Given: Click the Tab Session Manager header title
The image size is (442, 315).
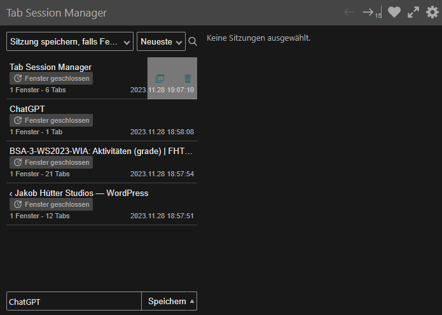Looking at the screenshot, I should (57, 13).
